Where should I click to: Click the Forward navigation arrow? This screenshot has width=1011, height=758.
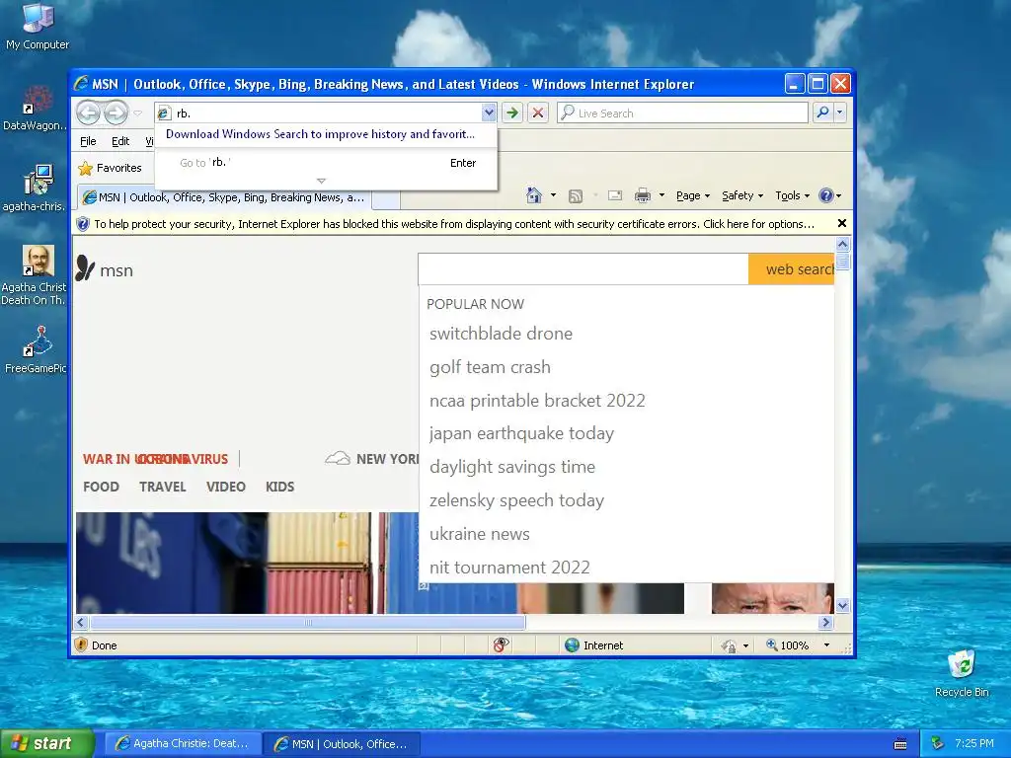117,113
